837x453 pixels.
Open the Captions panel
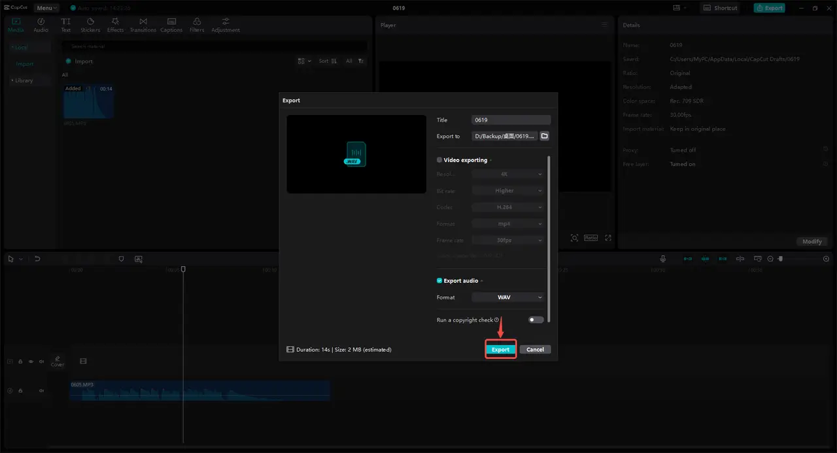tap(171, 25)
